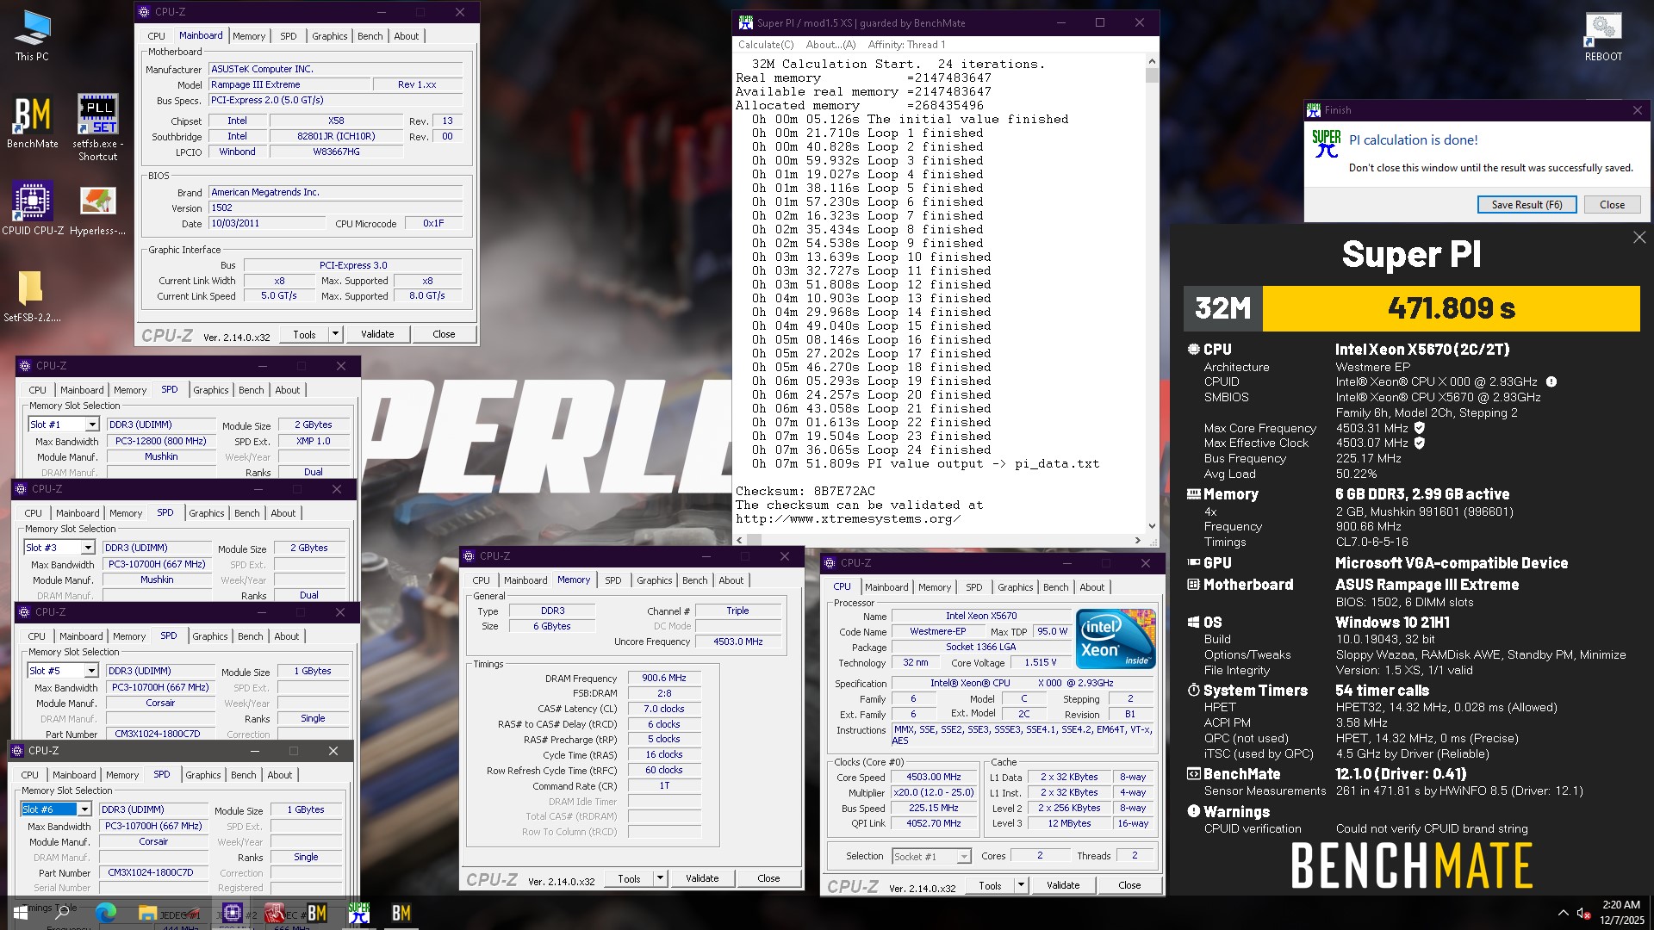Click DRAM Frequency value 900.6 MHz
This screenshot has height=930, width=1654.
pyautogui.click(x=664, y=679)
